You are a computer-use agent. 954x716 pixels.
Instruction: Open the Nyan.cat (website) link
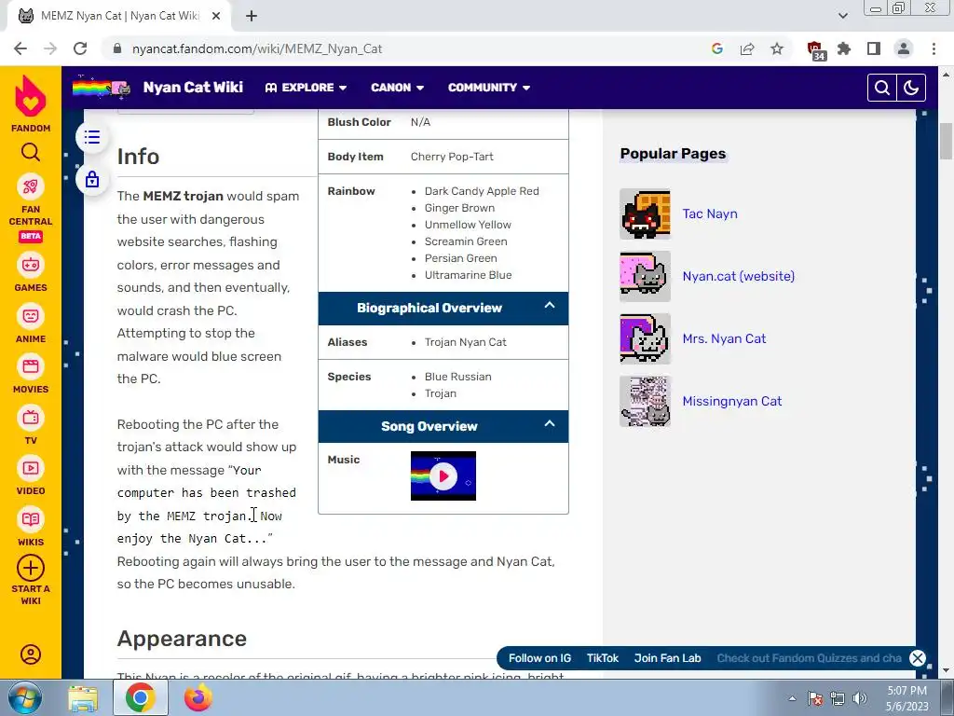pyautogui.click(x=738, y=276)
